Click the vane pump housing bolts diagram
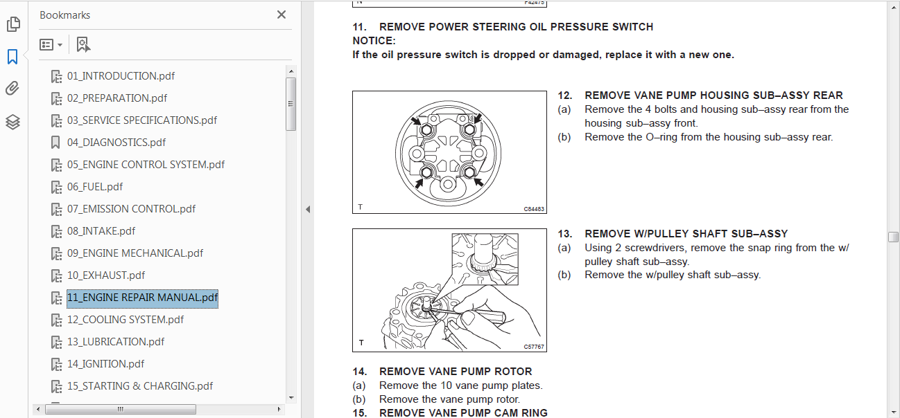This screenshot has width=900, height=418. pyautogui.click(x=449, y=152)
